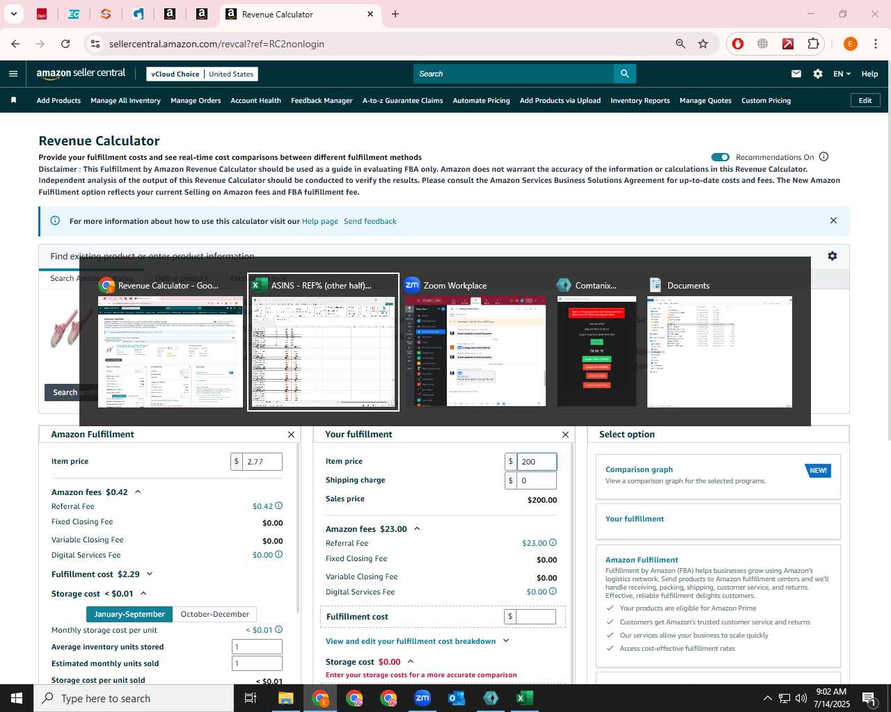Dismiss the help information banner
The height and width of the screenshot is (712, 891).
pyautogui.click(x=833, y=220)
